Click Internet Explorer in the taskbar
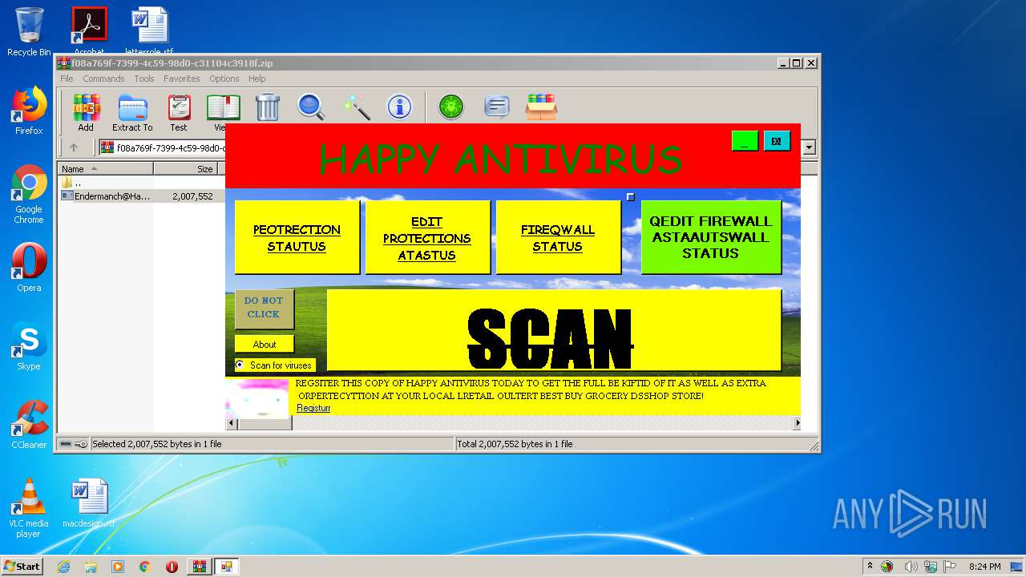1026x577 pixels. (x=63, y=567)
